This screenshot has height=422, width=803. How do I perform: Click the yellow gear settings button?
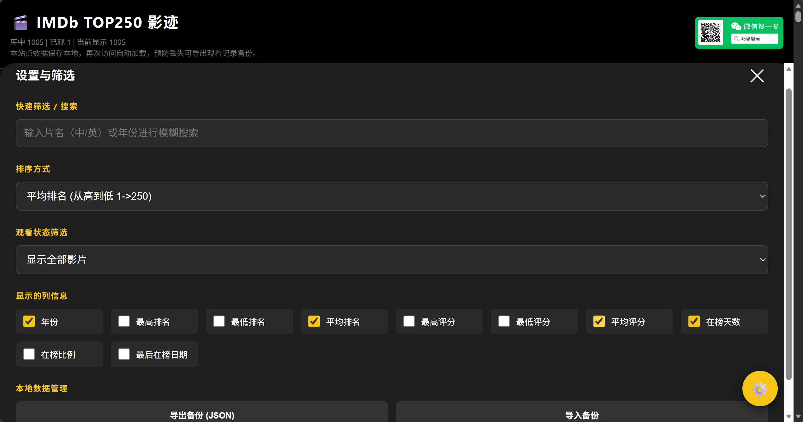pos(760,389)
